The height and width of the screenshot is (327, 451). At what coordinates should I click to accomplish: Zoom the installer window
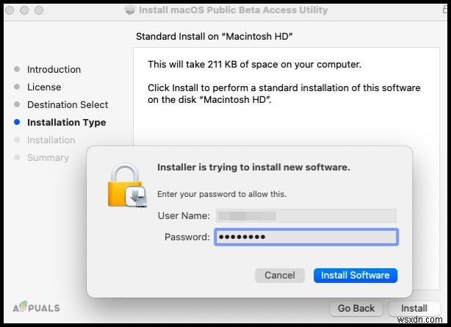pyautogui.click(x=39, y=10)
